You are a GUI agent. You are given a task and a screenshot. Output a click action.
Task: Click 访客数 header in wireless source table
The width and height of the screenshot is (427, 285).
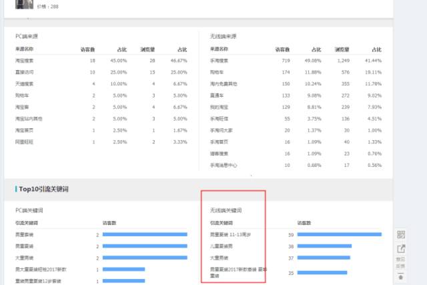[282, 49]
